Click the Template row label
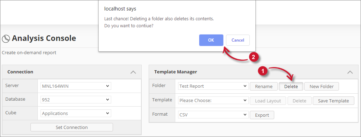The height and width of the screenshot is (137, 361). 162,100
